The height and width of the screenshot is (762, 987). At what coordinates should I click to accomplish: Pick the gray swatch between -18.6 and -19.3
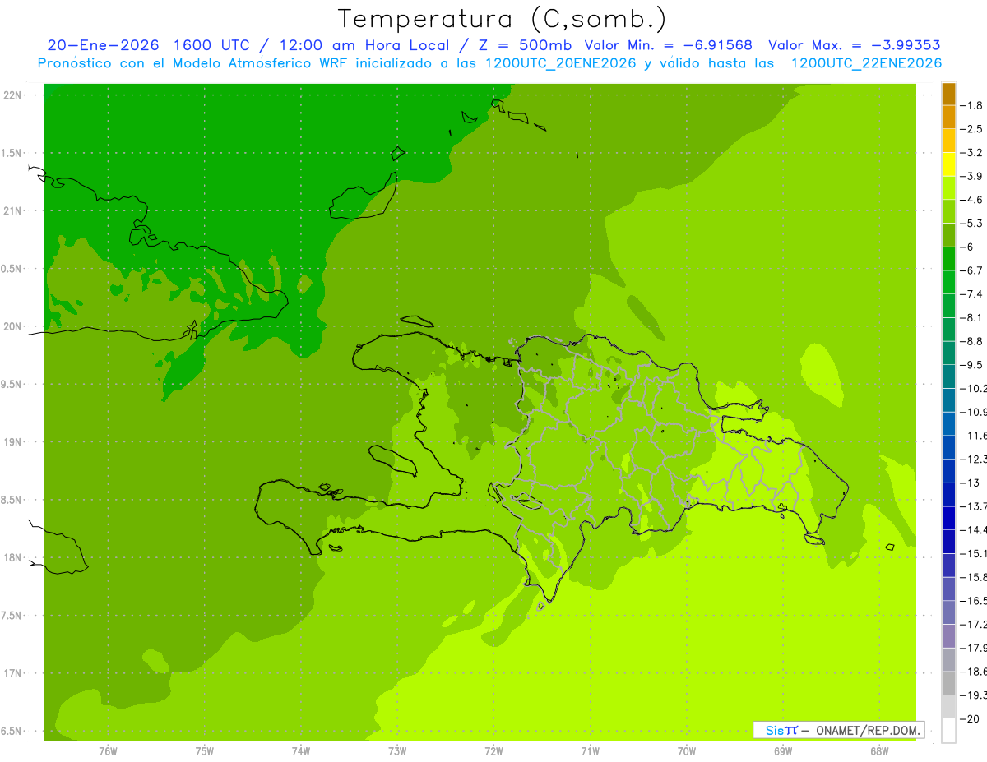click(x=948, y=683)
